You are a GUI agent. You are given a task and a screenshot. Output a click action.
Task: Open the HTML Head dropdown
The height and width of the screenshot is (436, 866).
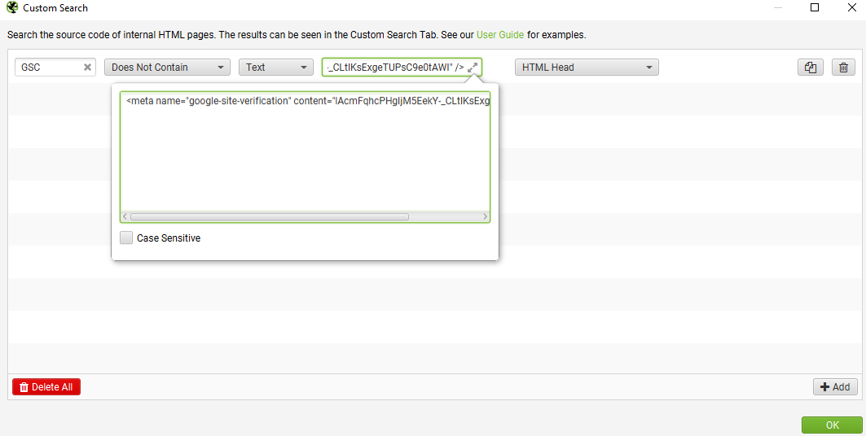[587, 68]
